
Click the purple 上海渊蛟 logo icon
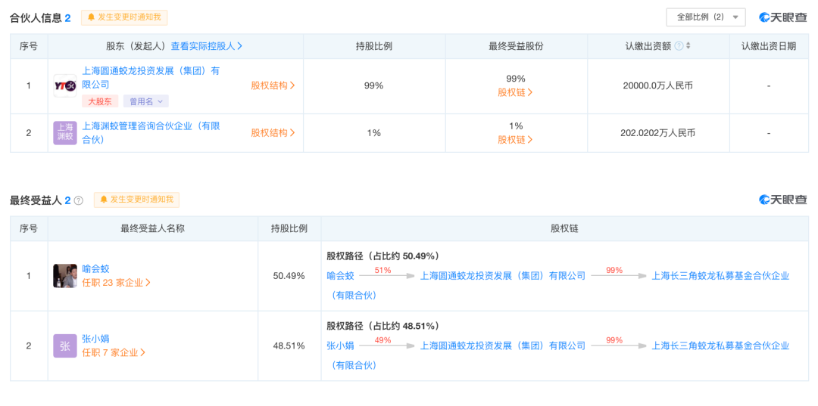click(65, 132)
